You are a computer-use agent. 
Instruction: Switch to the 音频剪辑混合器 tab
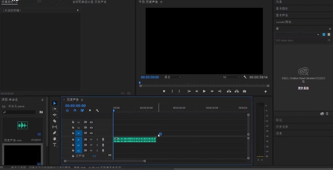click(x=89, y=2)
